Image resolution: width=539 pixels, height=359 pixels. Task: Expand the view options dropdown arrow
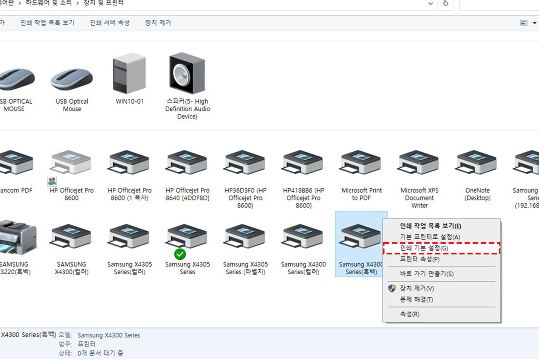click(x=535, y=23)
